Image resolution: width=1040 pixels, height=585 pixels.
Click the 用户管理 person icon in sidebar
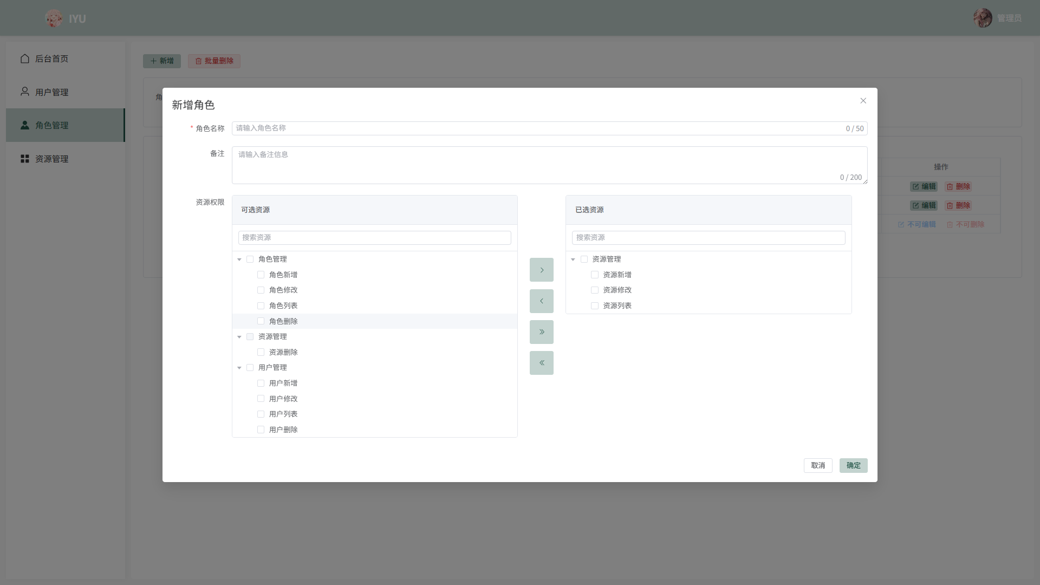25,92
